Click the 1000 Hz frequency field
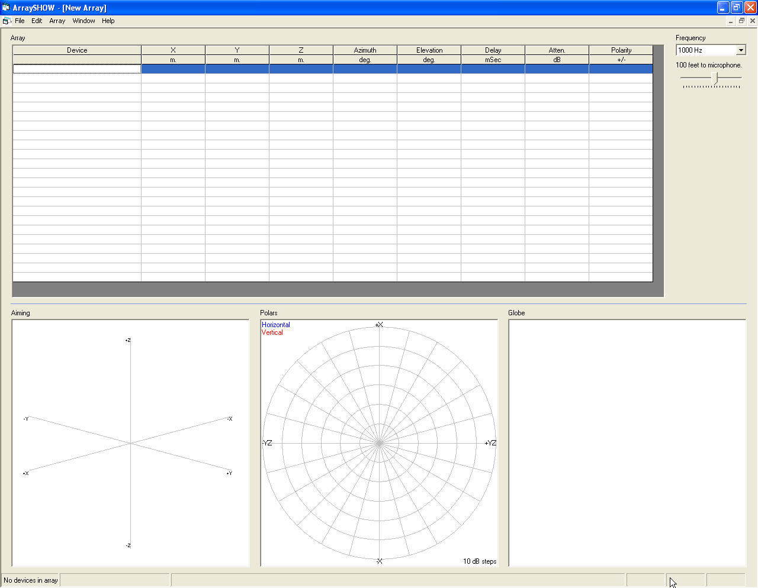Screen dimensions: 758x588 pyautogui.click(x=706, y=50)
